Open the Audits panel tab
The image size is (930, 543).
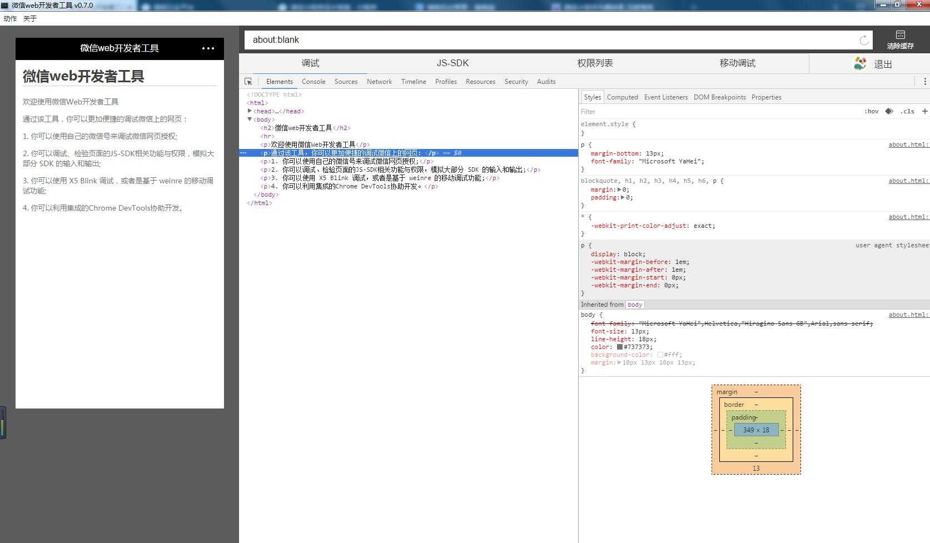click(546, 82)
